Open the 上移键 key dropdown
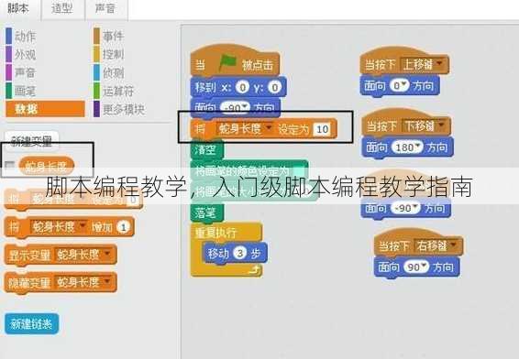 coord(439,63)
